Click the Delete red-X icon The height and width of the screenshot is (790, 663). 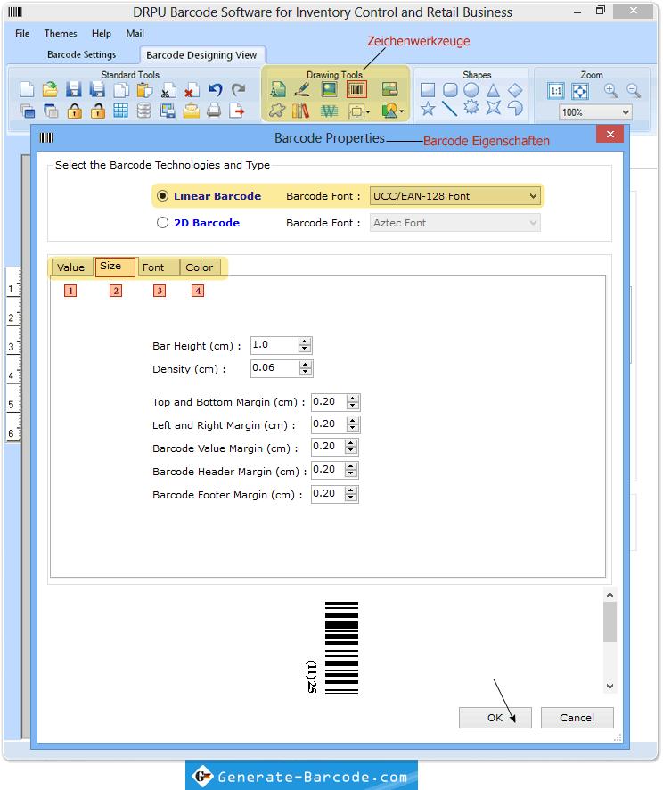coord(192,90)
